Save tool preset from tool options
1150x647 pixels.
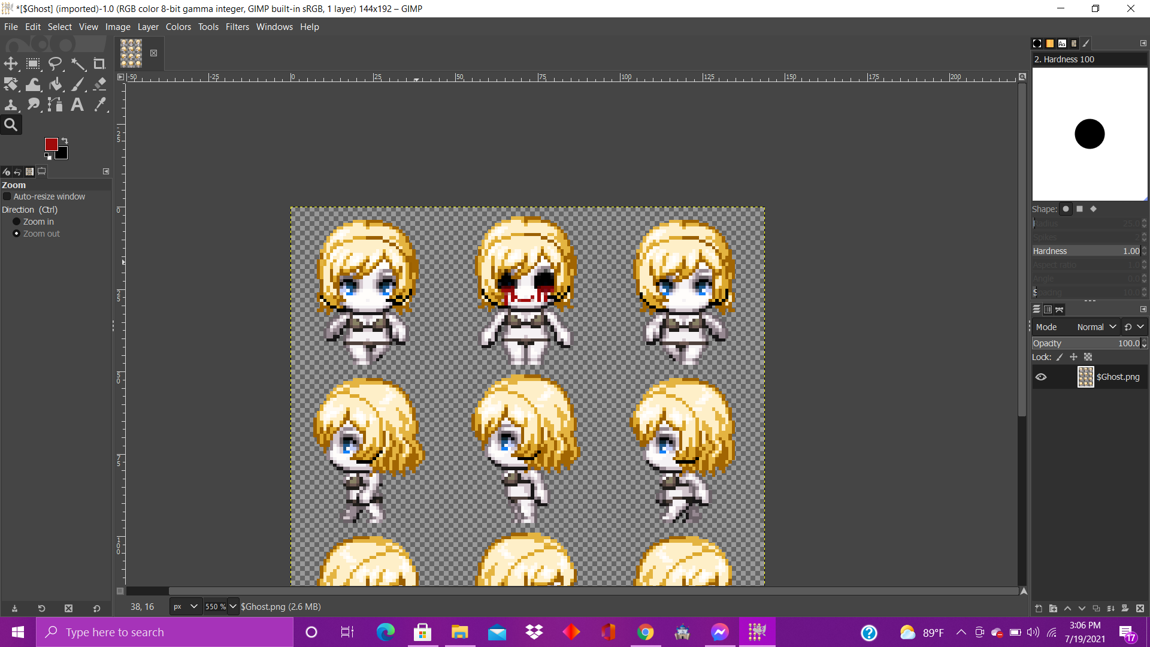[14, 609]
